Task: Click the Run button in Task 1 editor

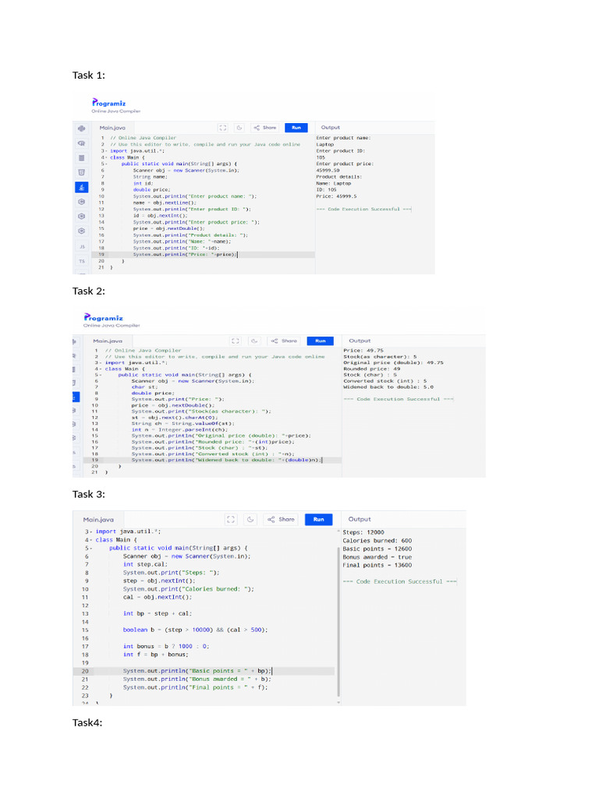Action: (x=296, y=128)
